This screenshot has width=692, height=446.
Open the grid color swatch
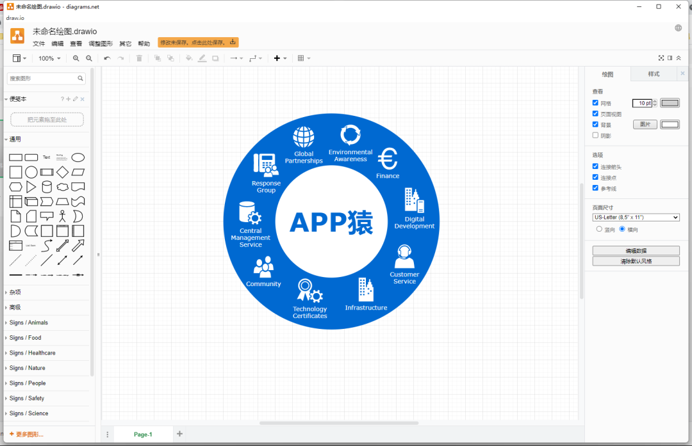[x=670, y=103]
